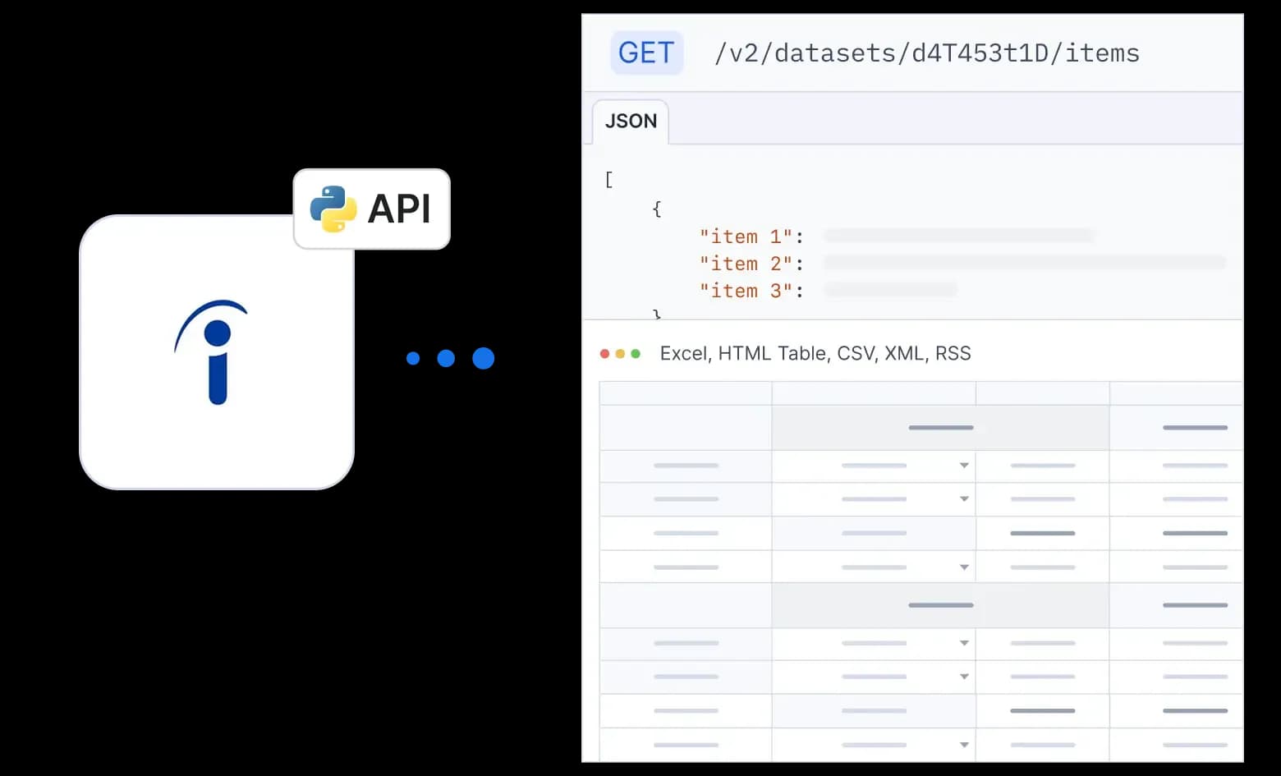
Task: Click the green window dot
Action: pos(636,354)
